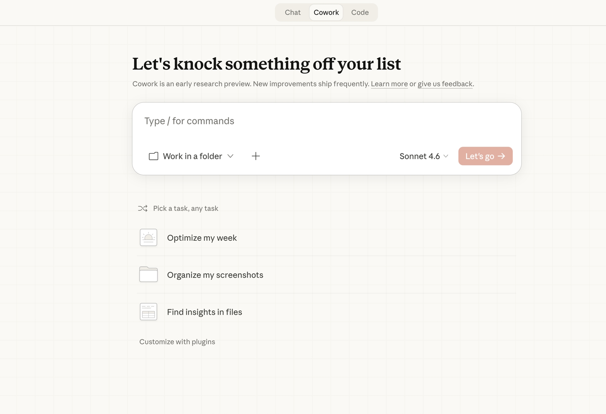Click the spreadsheet icon for Find insights in files
Image resolution: width=606 pixels, height=414 pixels.
coord(148,312)
